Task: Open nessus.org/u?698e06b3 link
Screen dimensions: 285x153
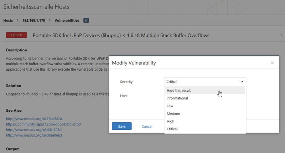Action: click(34, 135)
